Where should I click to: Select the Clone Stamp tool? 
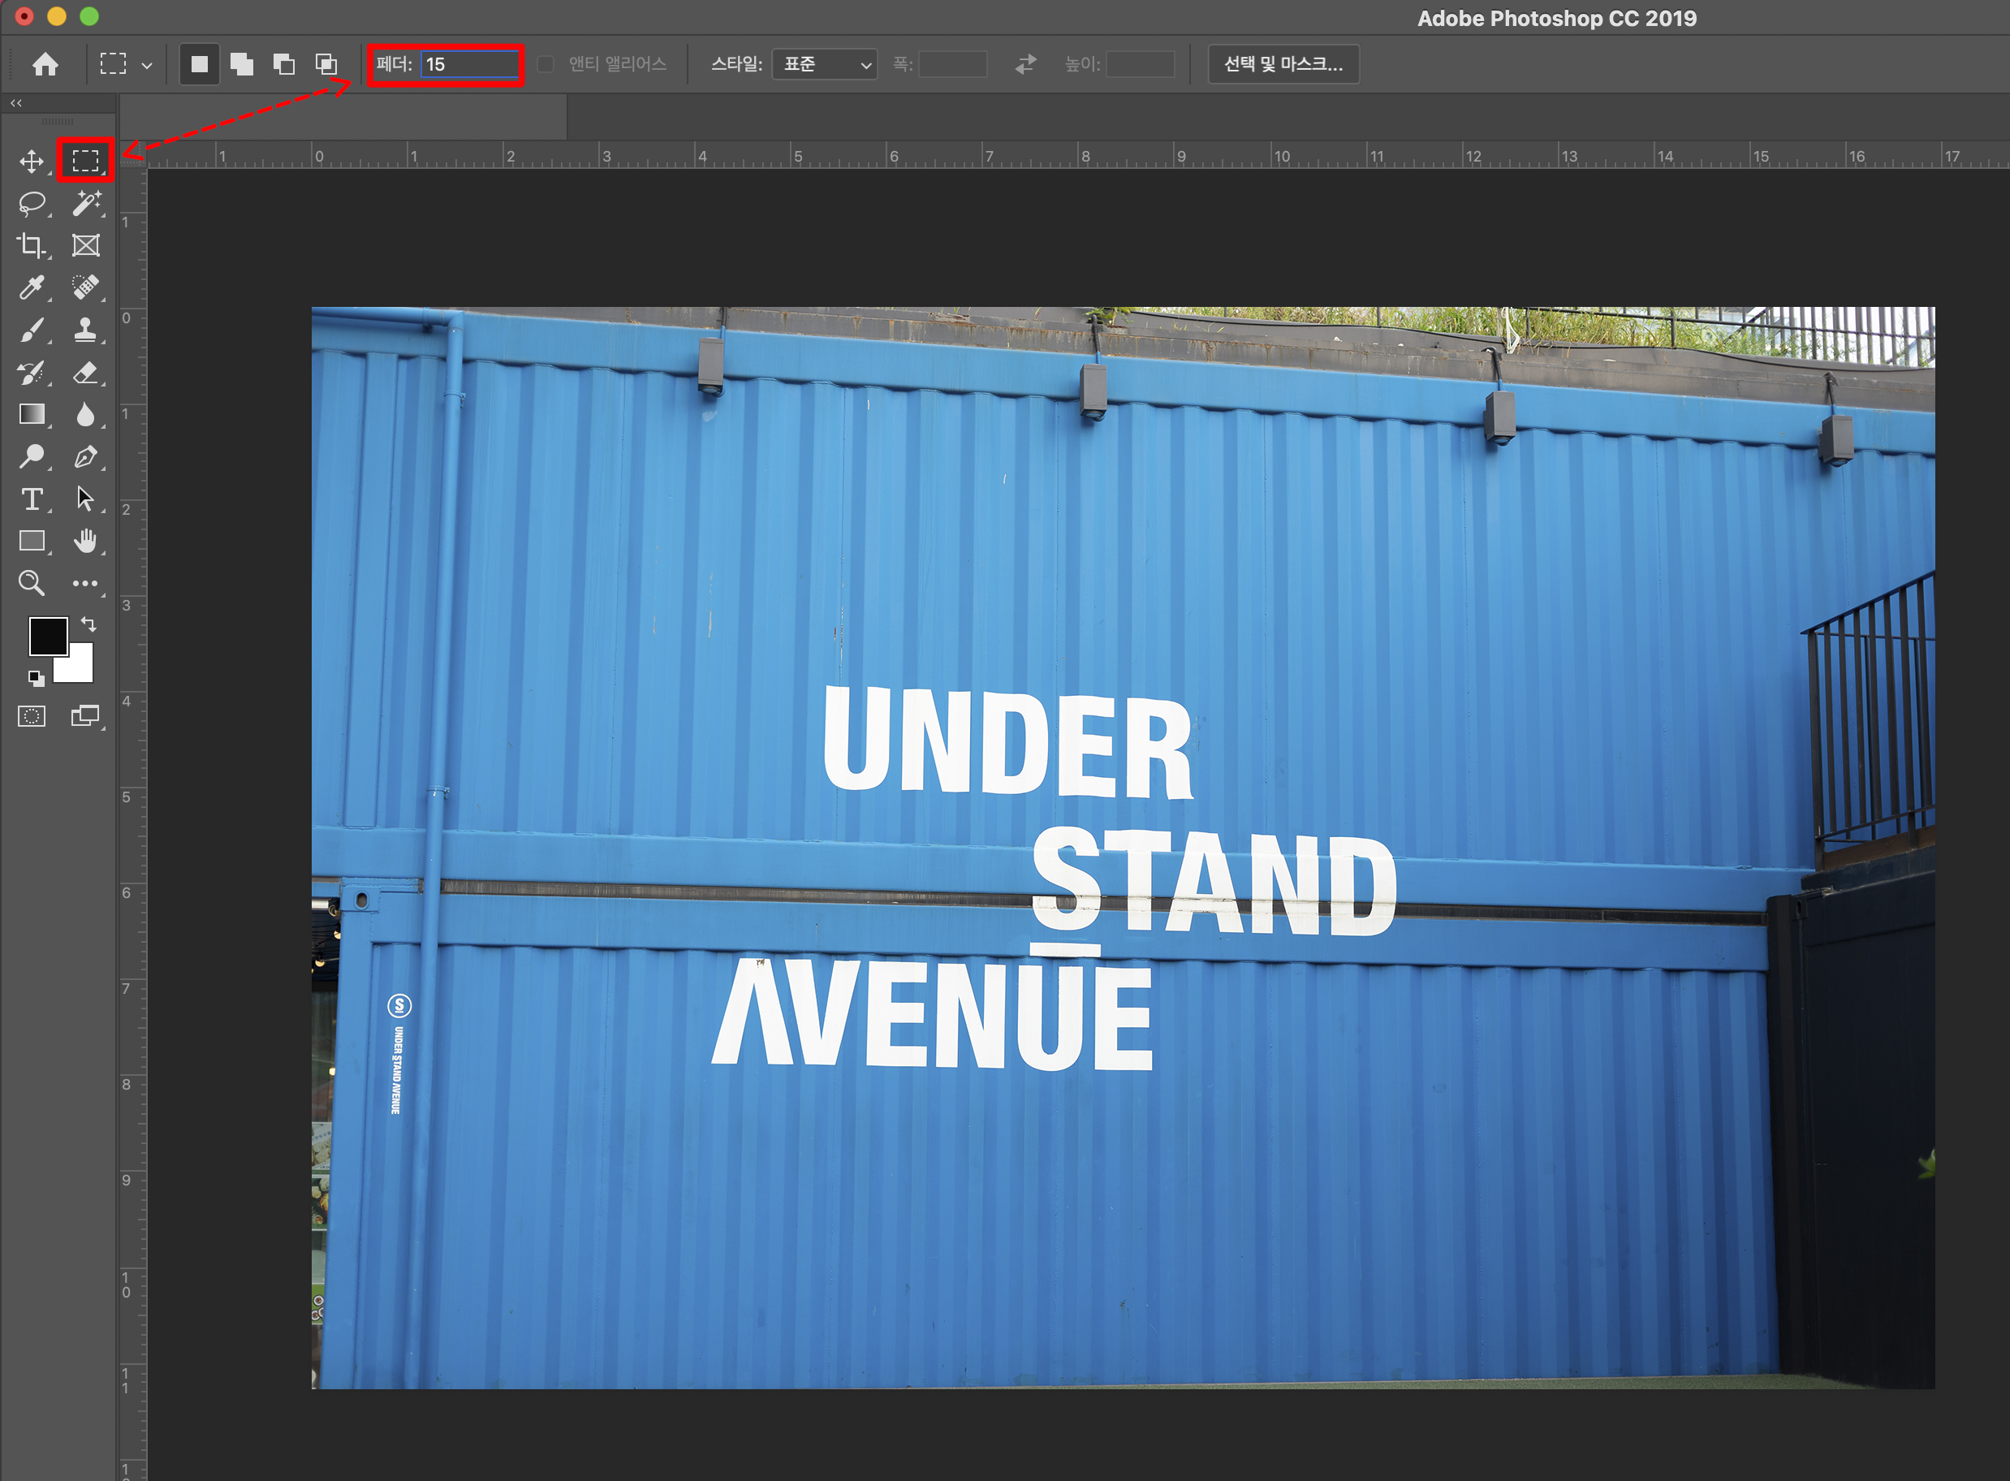[x=86, y=330]
